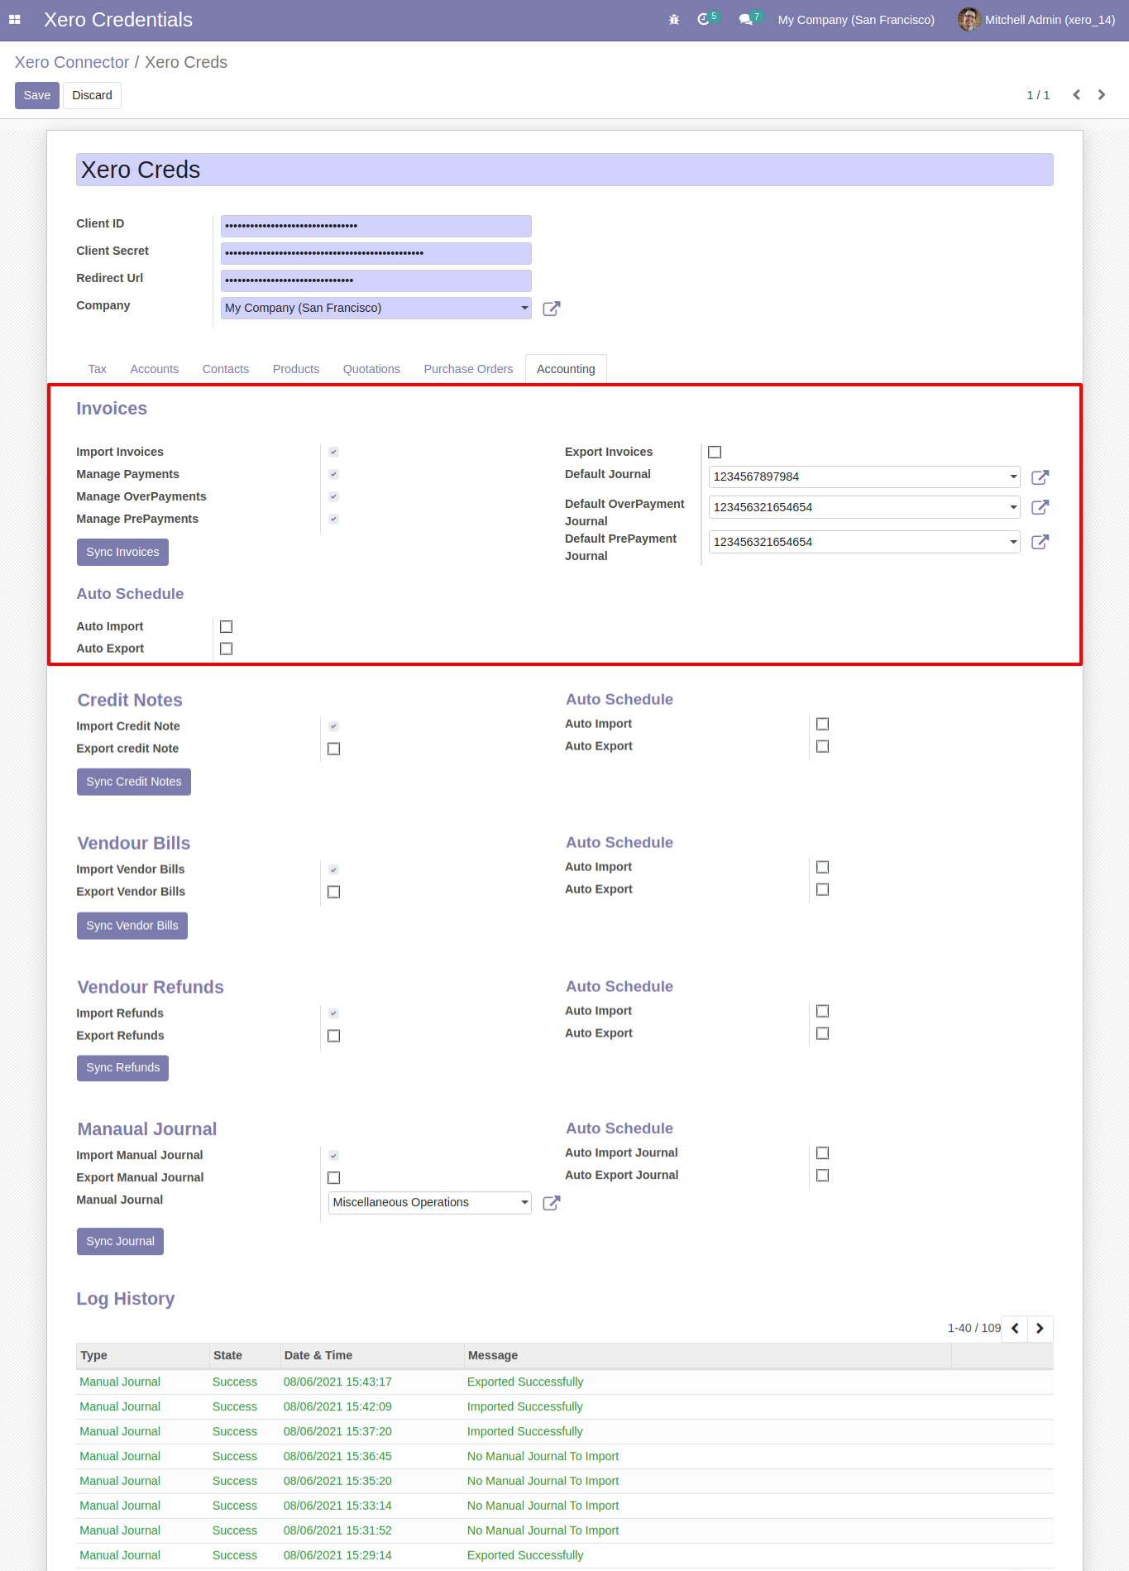Focus the Redirect Url field

[376, 280]
